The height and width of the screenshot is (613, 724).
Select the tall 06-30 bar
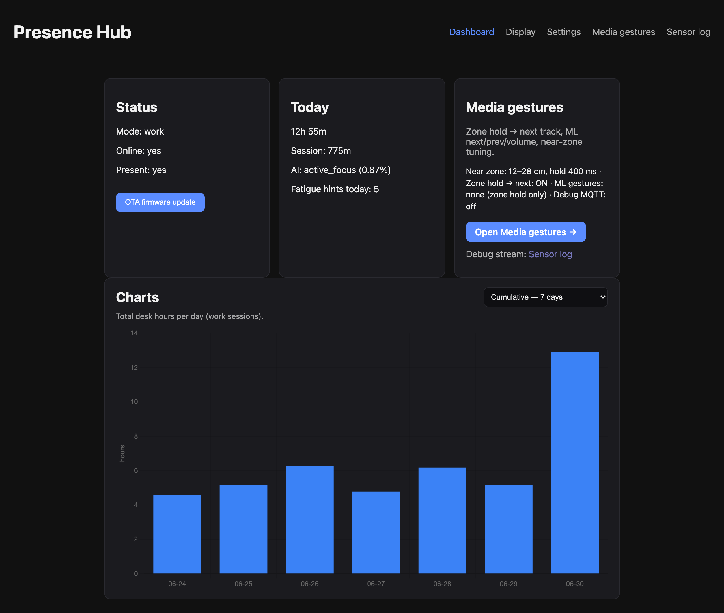[575, 463]
